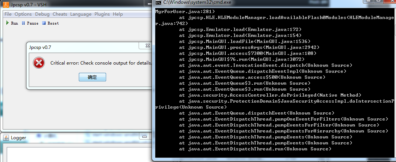Click the InvocationEvent.dispatch stack trace line
396x162 pixels.
coord(266,65)
